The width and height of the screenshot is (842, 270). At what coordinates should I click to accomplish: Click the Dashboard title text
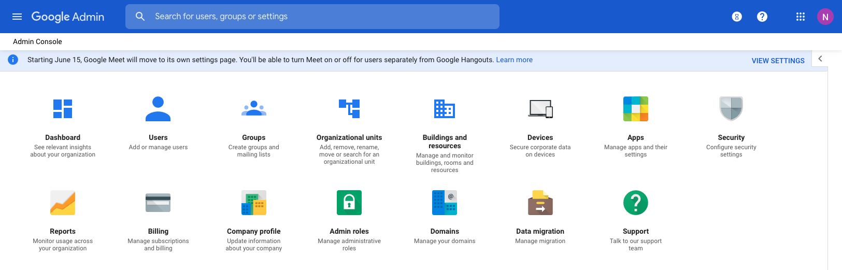click(63, 137)
